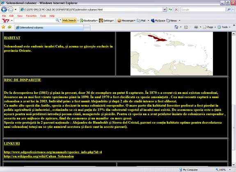Screen dimensions: 236x172
Task: Click the vertical scrollbar down arrow
Action: (x=234, y=164)
